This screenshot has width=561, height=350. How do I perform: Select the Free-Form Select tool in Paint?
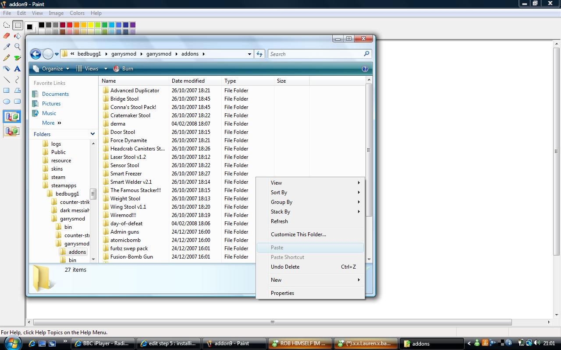click(7, 25)
